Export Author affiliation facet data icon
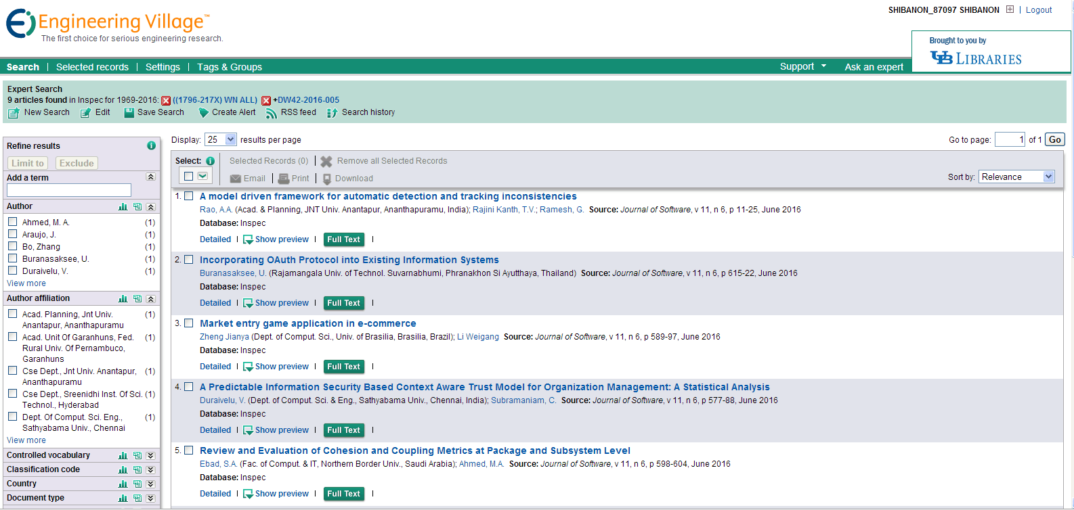1074x510 pixels. point(137,298)
